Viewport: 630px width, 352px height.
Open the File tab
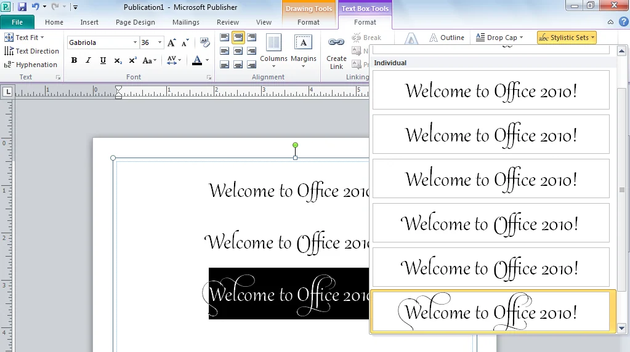(x=17, y=22)
